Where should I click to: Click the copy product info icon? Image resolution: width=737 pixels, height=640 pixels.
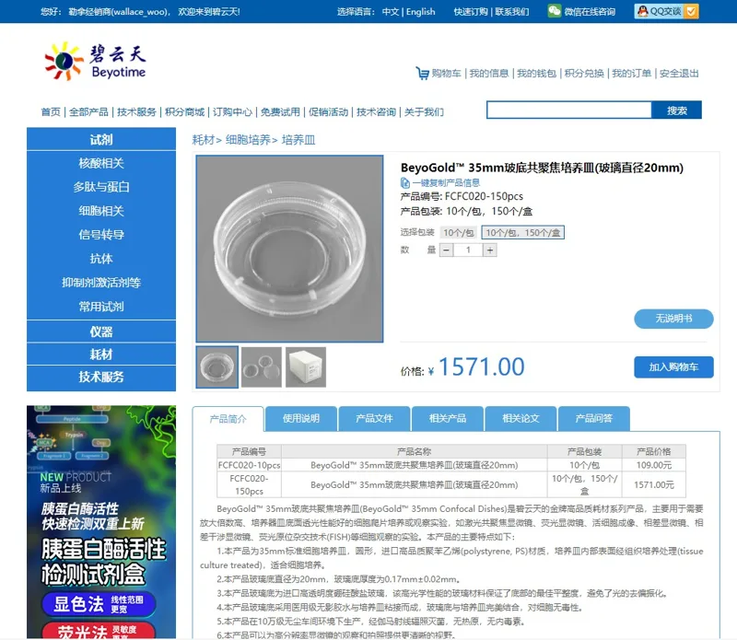coord(404,182)
